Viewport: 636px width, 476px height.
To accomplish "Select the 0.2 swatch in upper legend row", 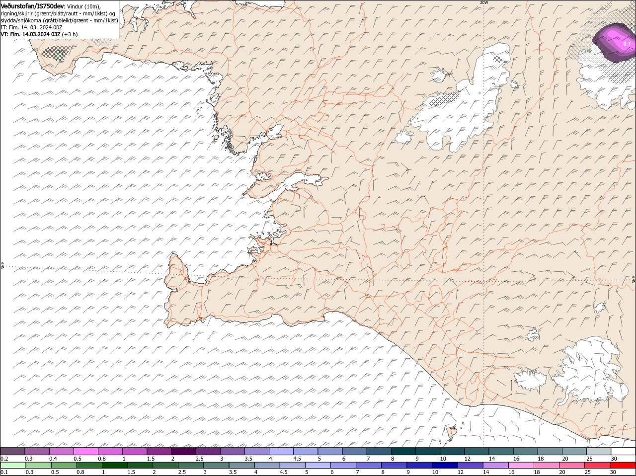I will pyautogui.click(x=12, y=451).
